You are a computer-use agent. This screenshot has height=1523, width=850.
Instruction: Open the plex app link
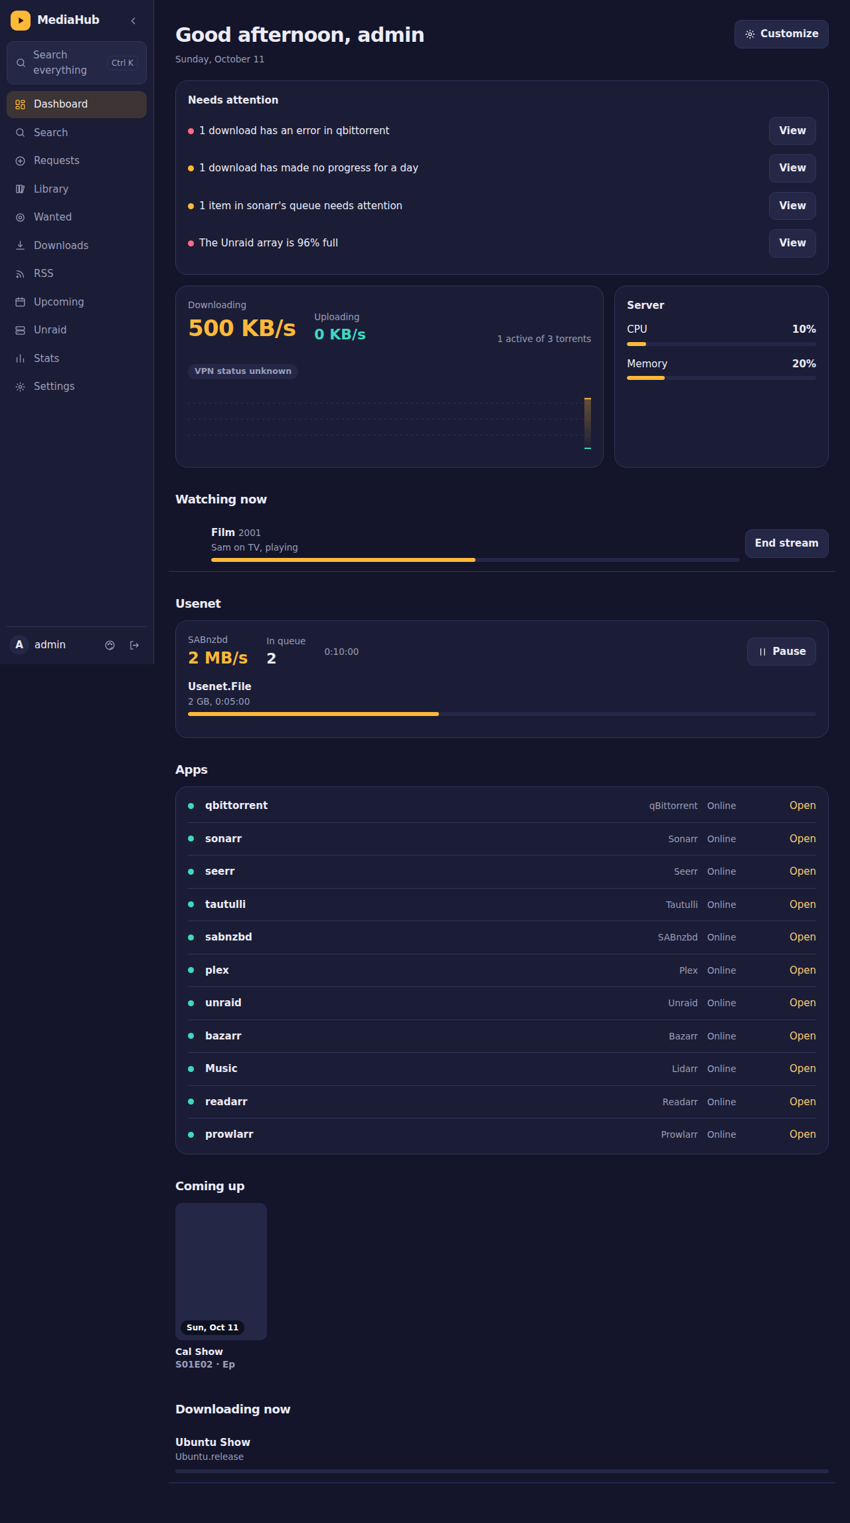802,970
